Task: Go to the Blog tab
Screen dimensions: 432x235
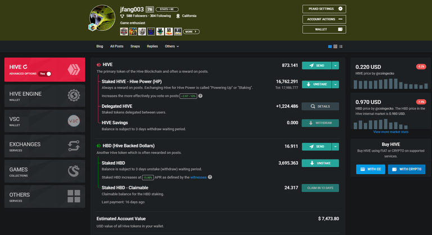Action: (100, 46)
